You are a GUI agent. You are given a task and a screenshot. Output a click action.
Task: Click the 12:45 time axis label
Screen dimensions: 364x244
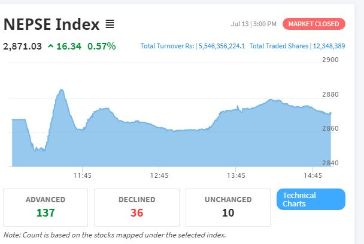tap(159, 175)
